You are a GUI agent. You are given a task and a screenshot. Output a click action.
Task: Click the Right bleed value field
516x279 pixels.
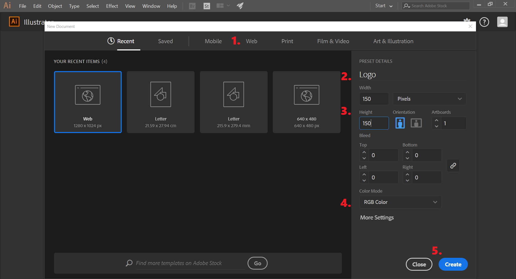pyautogui.click(x=427, y=177)
